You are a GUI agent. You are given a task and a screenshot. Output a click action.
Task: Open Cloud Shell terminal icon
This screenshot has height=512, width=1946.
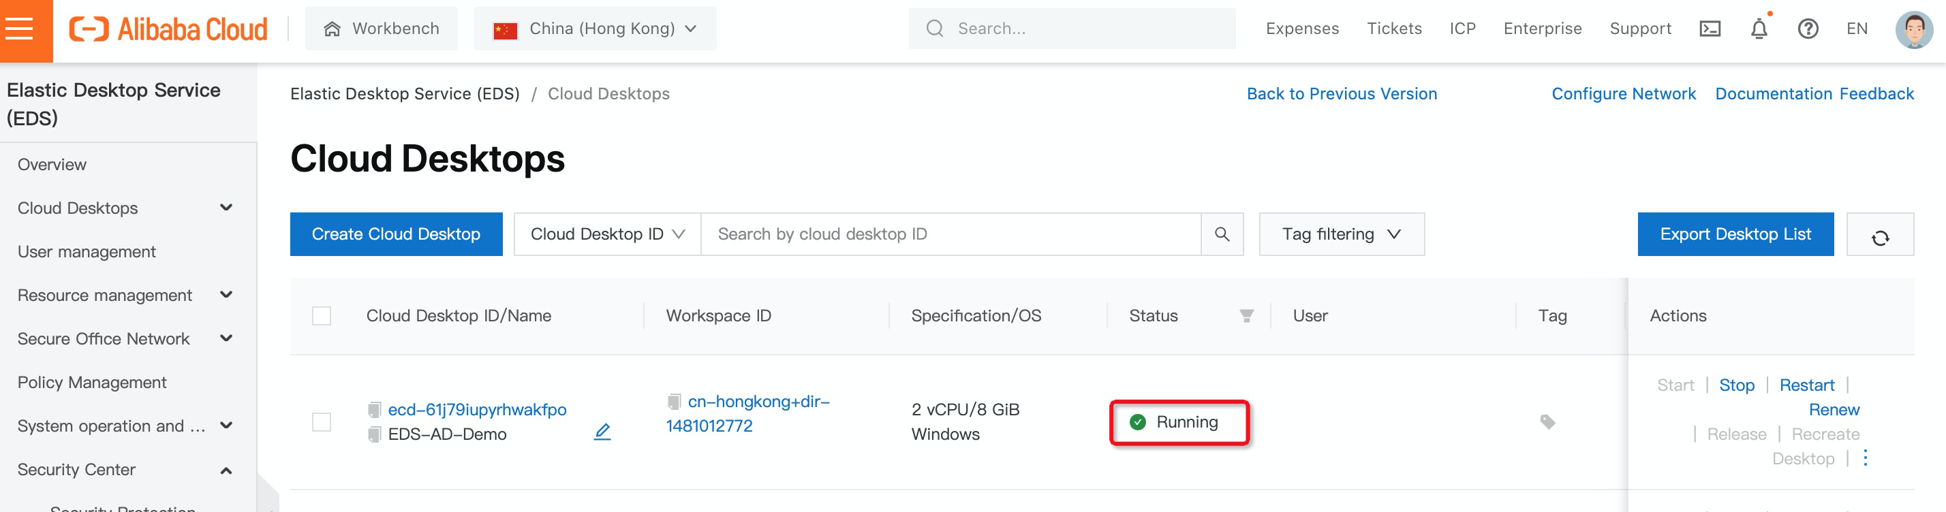pyautogui.click(x=1710, y=29)
